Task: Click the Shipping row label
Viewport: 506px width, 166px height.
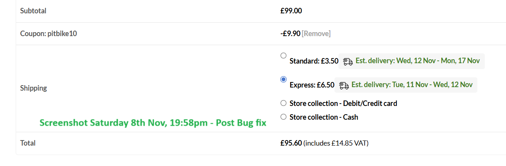Action: [33, 88]
